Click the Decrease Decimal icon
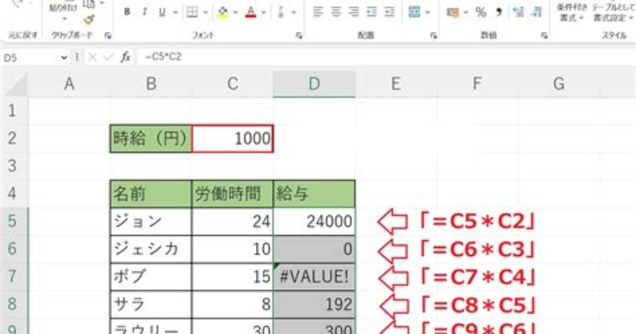This screenshot has width=636, height=334. [x=537, y=12]
